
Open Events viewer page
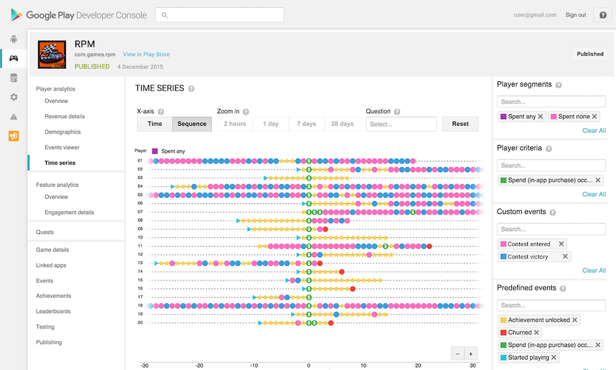[x=62, y=147]
